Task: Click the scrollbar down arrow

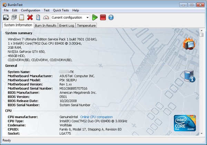Action: 201,133
